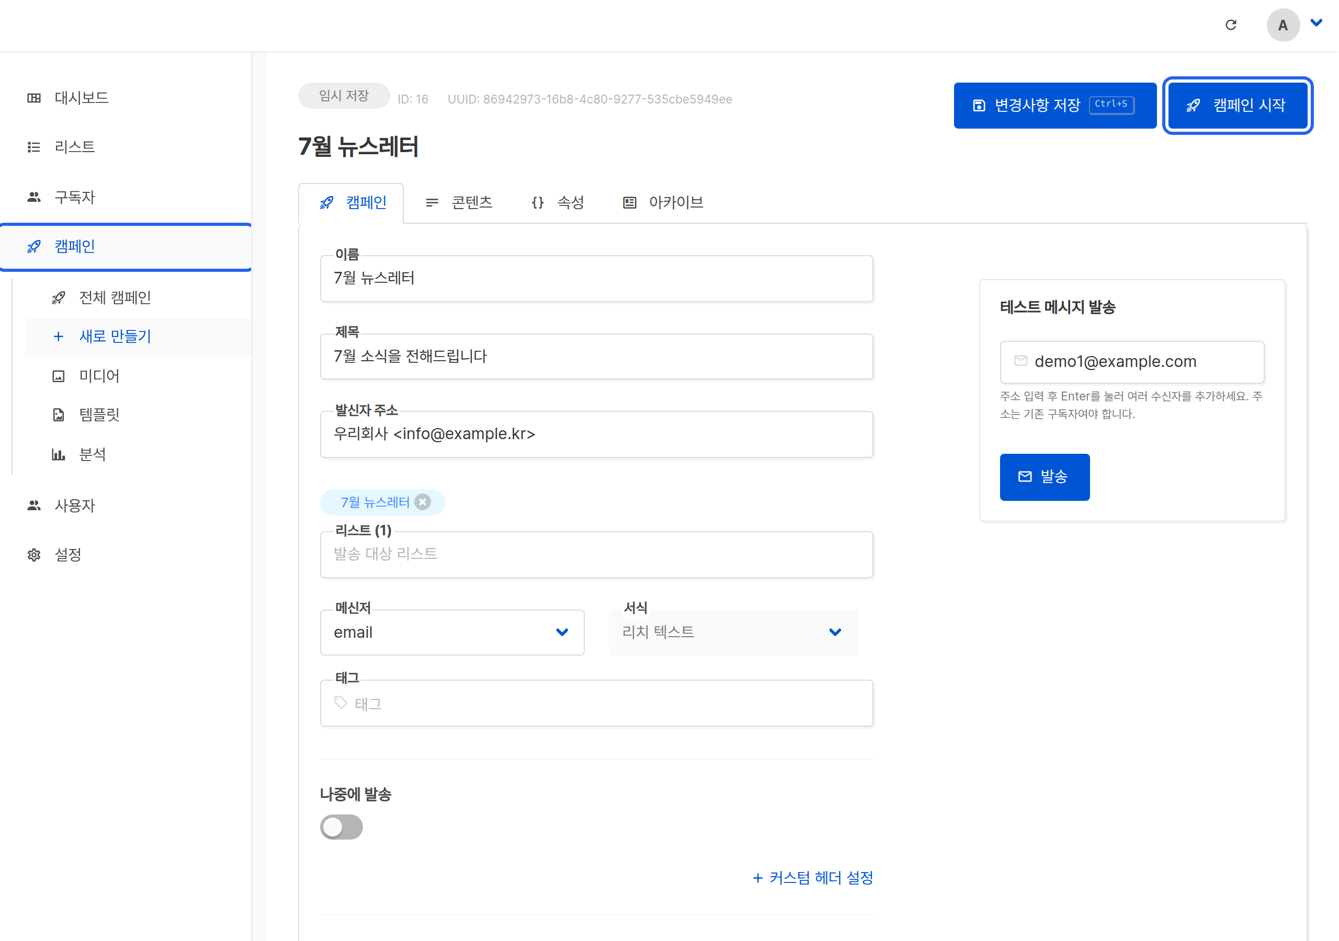Open the 메신저 email dropdown
This screenshot has width=1339, height=941.
tap(452, 633)
